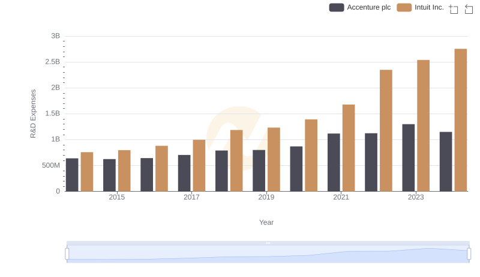Image resolution: width=480 pixels, height=277 pixels.
Task: Click the zoom-select tool icon
Action: (x=454, y=9)
